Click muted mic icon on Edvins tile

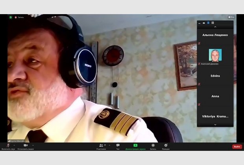199,84
